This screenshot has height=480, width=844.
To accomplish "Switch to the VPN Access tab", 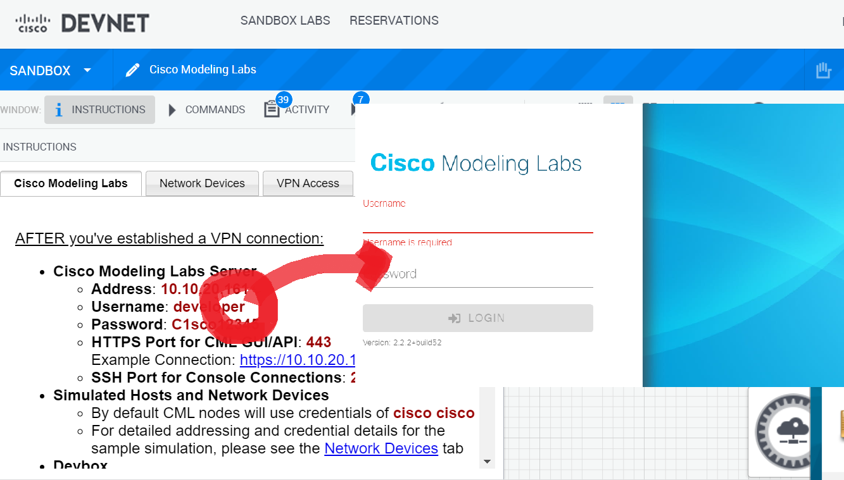I will pos(308,183).
